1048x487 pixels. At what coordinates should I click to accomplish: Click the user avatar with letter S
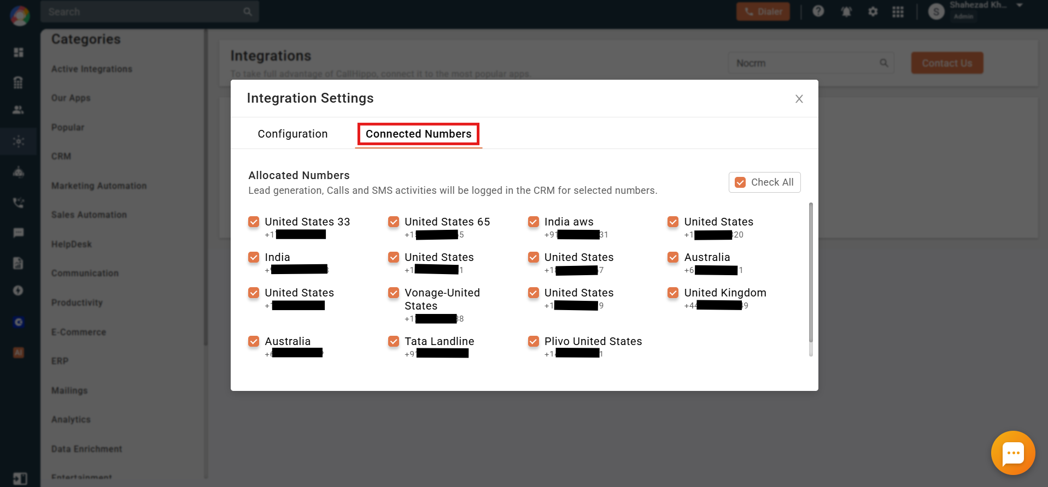click(x=936, y=11)
